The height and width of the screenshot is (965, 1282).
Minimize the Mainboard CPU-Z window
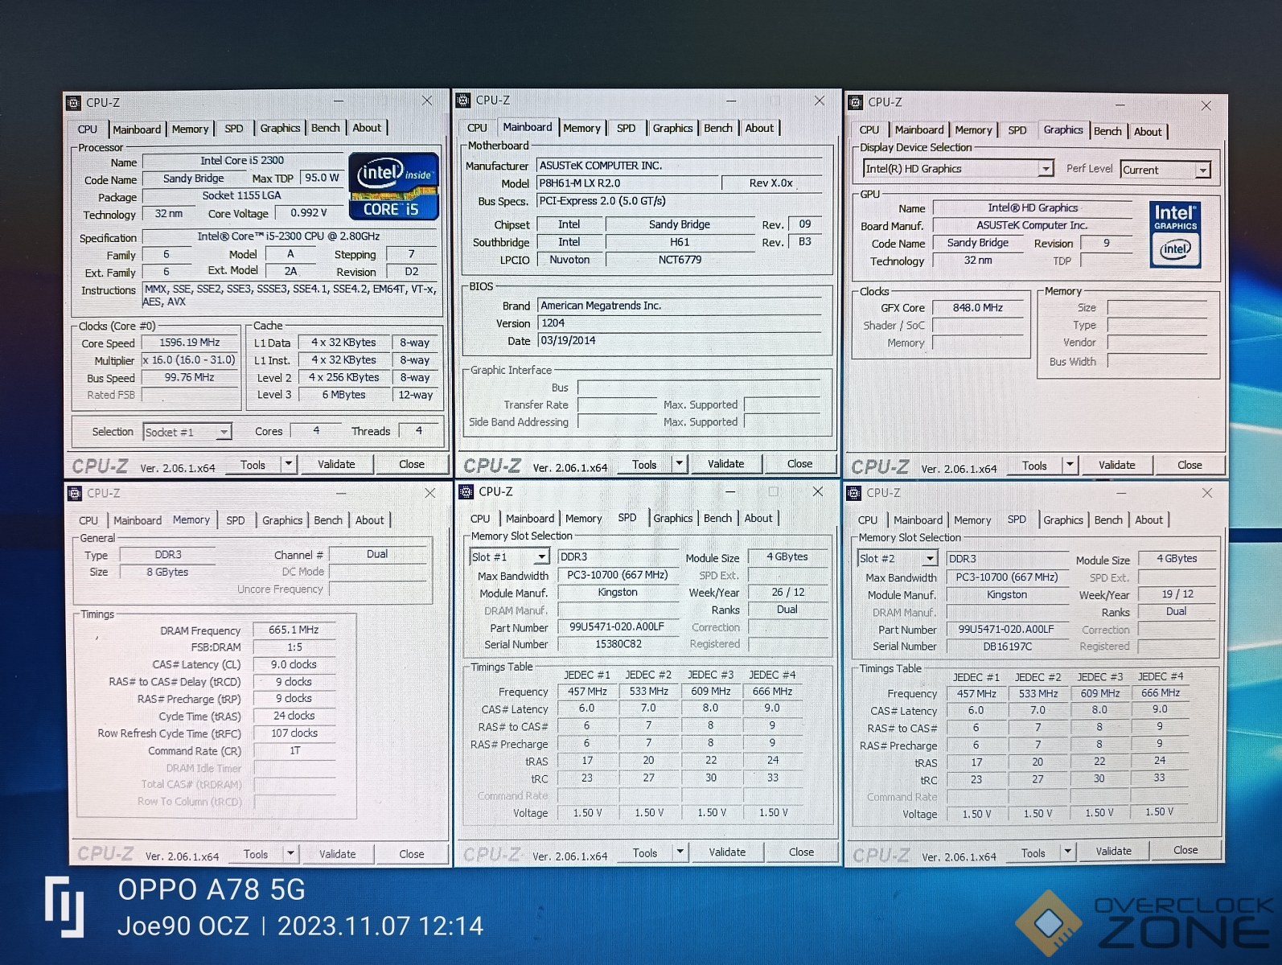[730, 101]
